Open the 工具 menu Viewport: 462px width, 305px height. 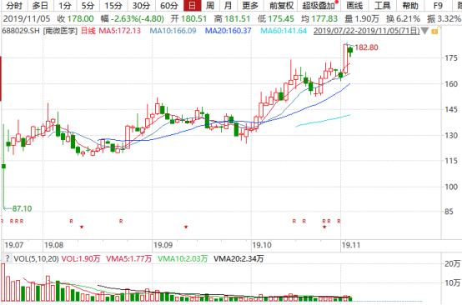coord(382,6)
